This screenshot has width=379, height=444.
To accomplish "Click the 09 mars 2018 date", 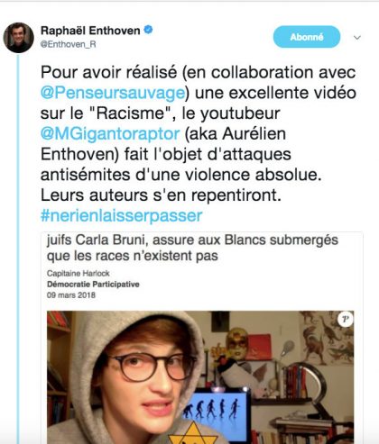I will coord(71,295).
